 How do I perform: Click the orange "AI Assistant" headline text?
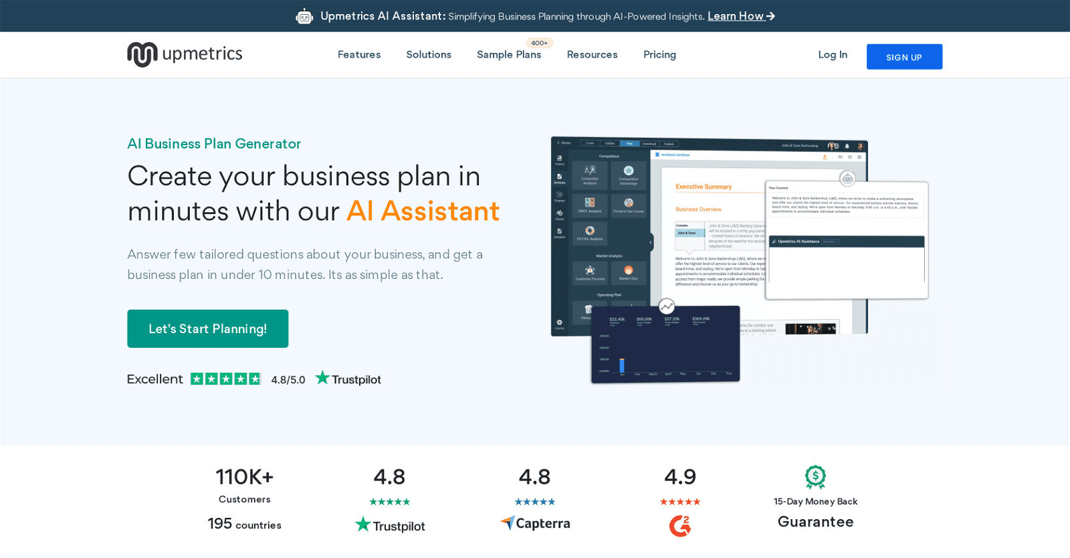click(423, 211)
